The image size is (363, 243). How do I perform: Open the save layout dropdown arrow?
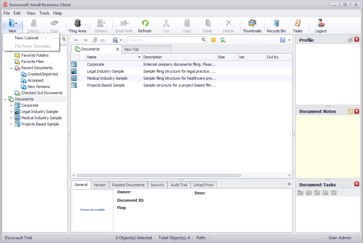tap(289, 40)
